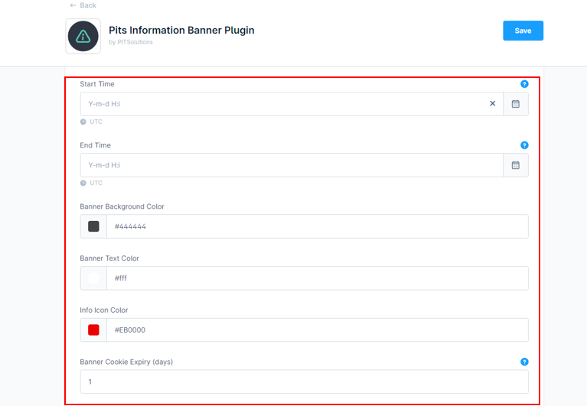
Task: Click the #fff text color field
Action: (x=317, y=278)
